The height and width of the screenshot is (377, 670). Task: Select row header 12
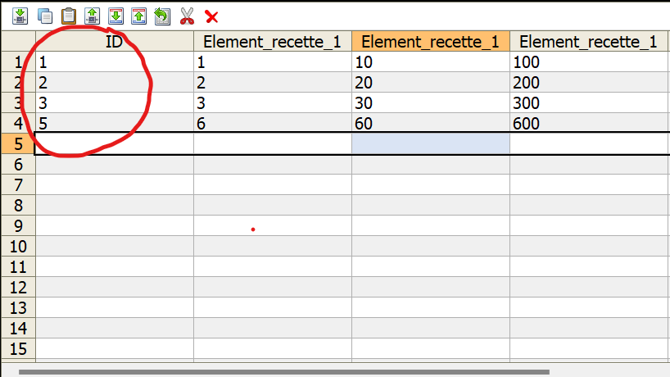point(18,288)
